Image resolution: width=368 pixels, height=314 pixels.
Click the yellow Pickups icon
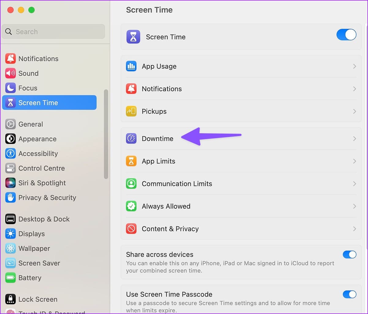pos(131,111)
